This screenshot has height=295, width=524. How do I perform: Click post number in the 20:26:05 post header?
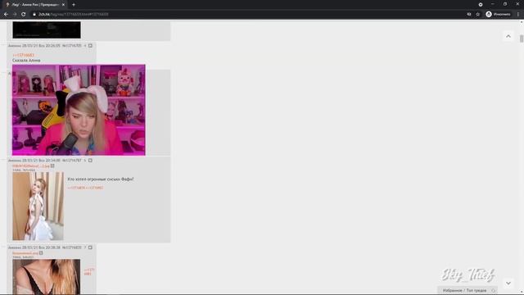coord(72,46)
